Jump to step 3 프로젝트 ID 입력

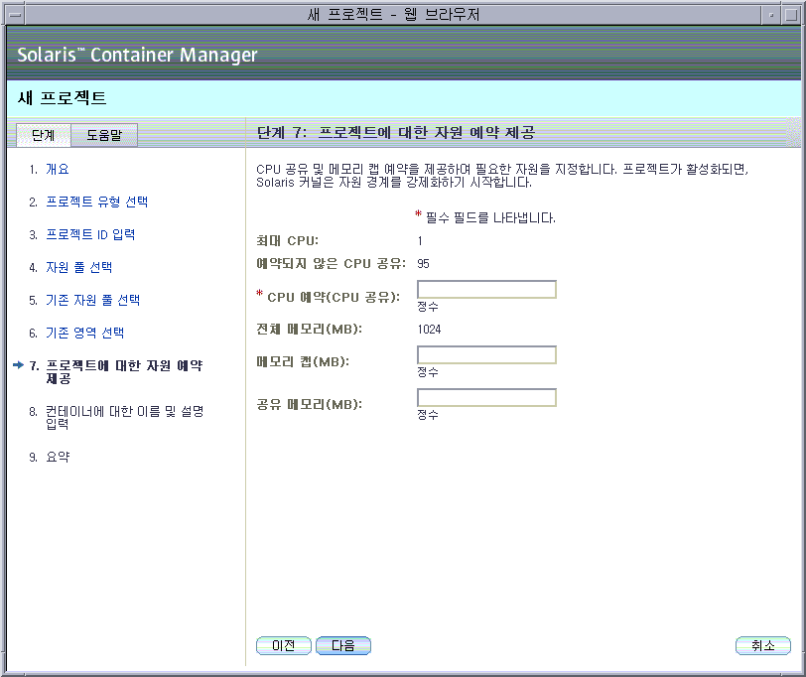coord(90,234)
